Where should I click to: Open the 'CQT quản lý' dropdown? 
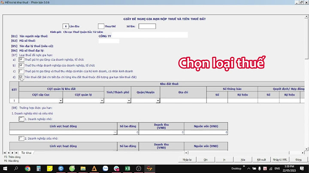pos(102,101)
